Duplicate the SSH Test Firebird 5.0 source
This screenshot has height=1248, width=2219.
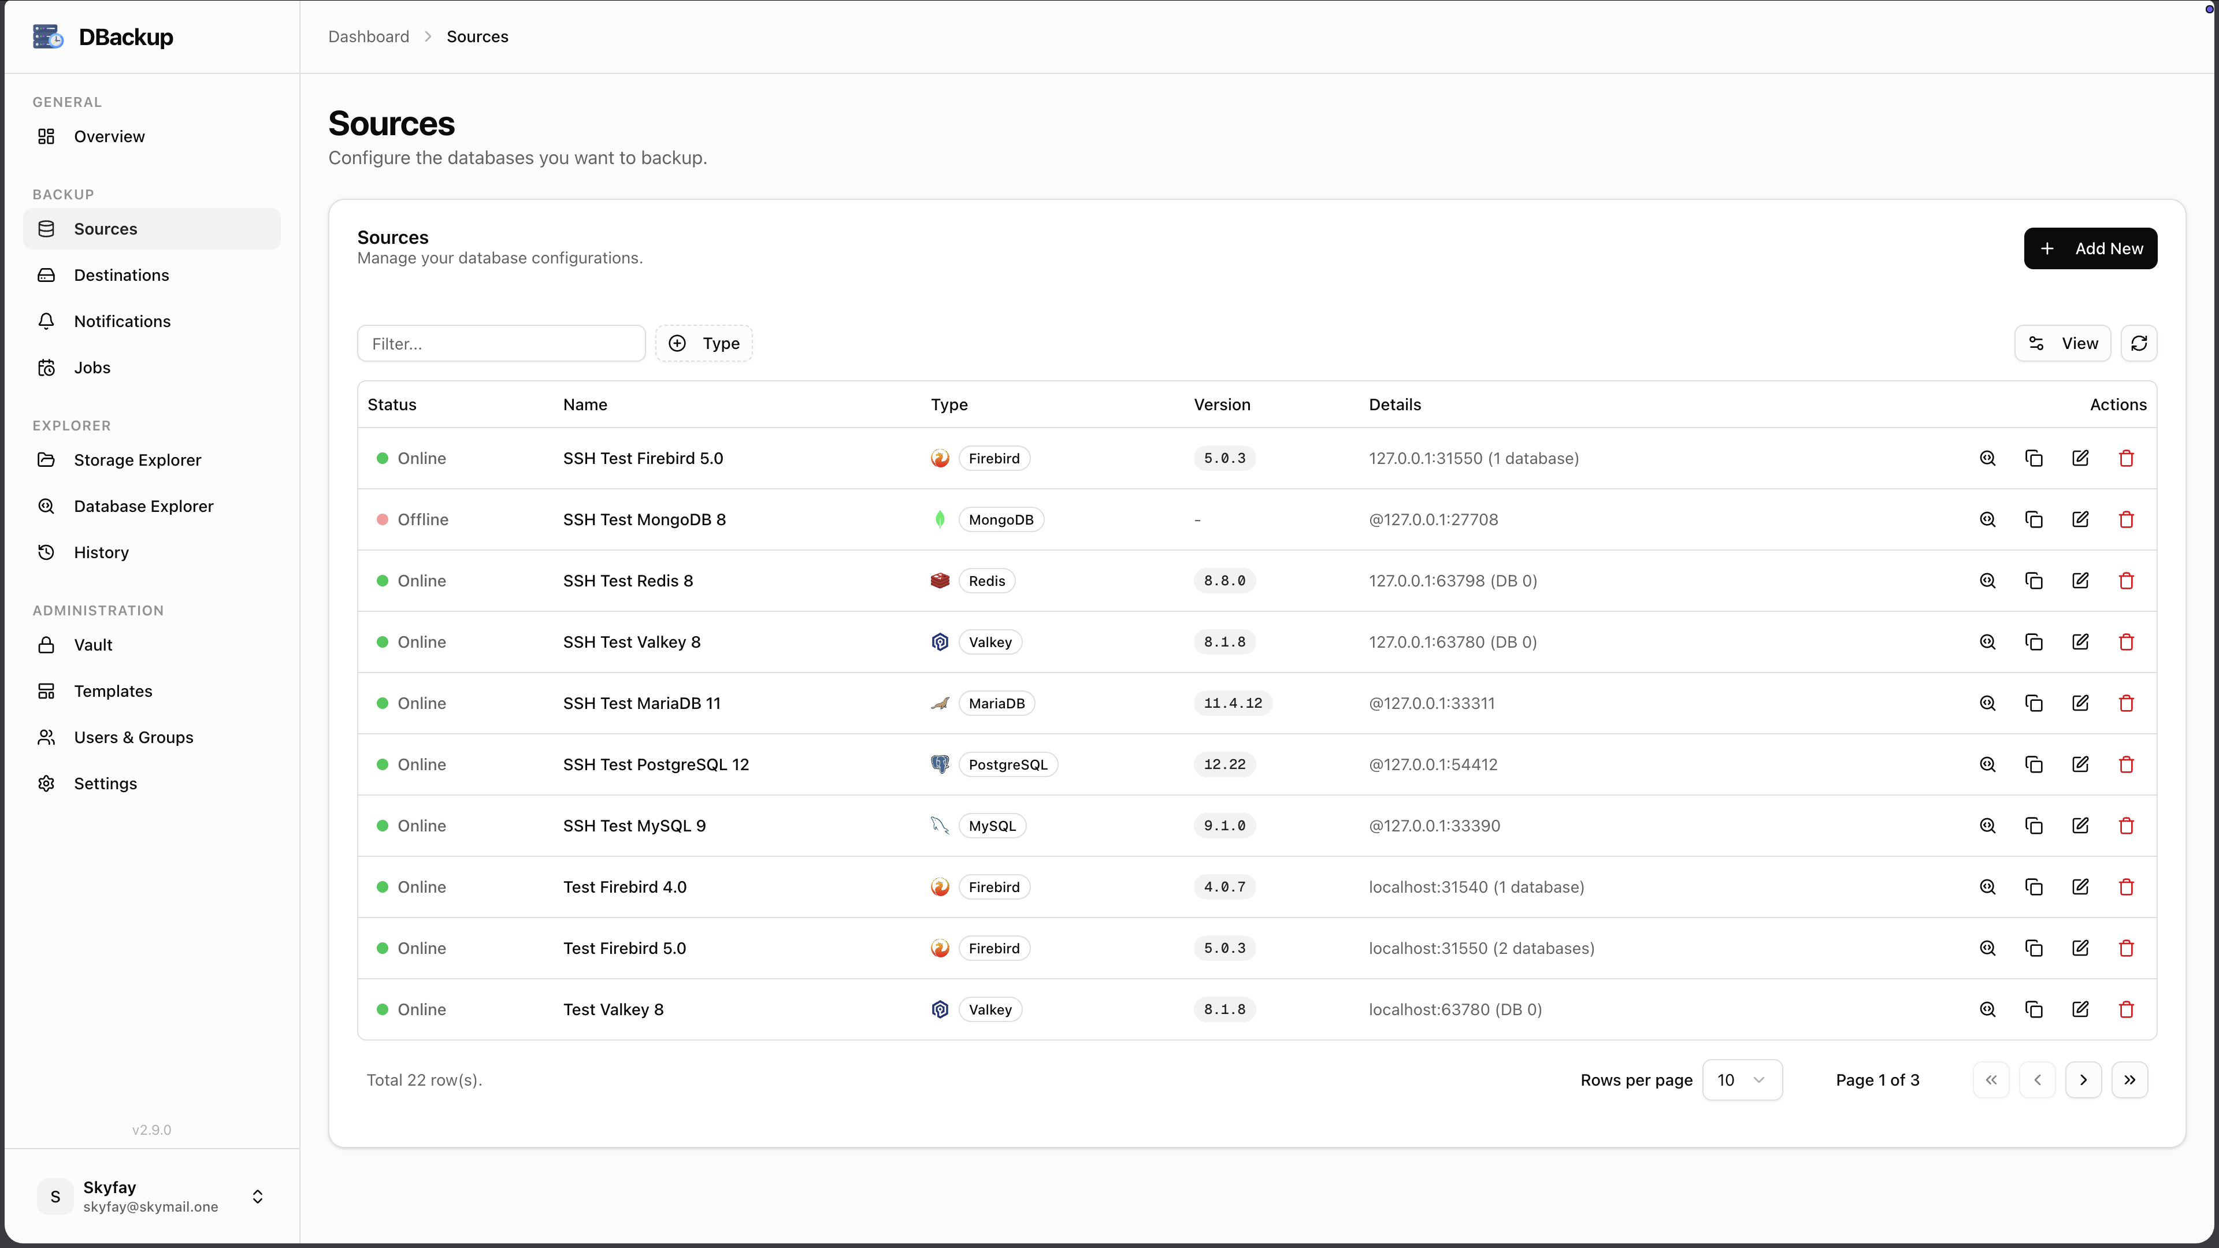click(x=2034, y=458)
